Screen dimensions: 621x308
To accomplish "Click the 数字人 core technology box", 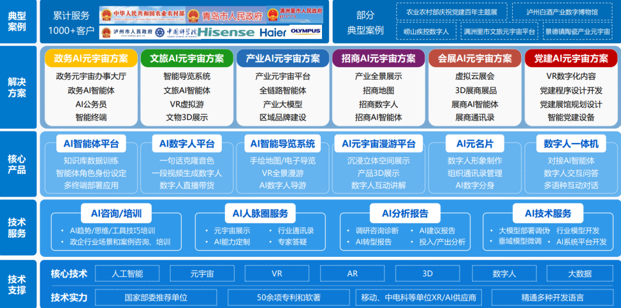I will [x=504, y=274].
